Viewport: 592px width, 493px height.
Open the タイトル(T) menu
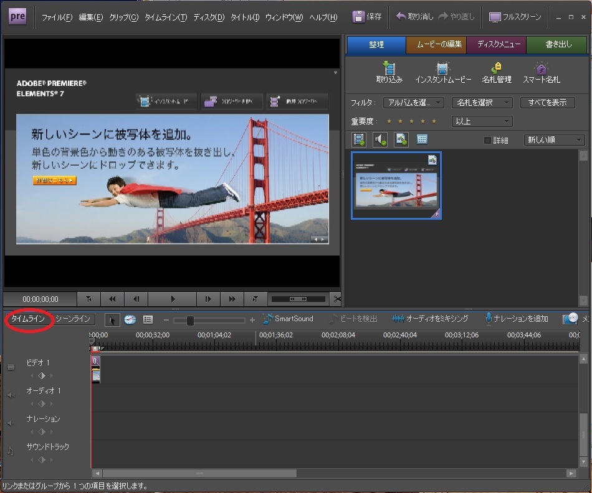point(245,17)
